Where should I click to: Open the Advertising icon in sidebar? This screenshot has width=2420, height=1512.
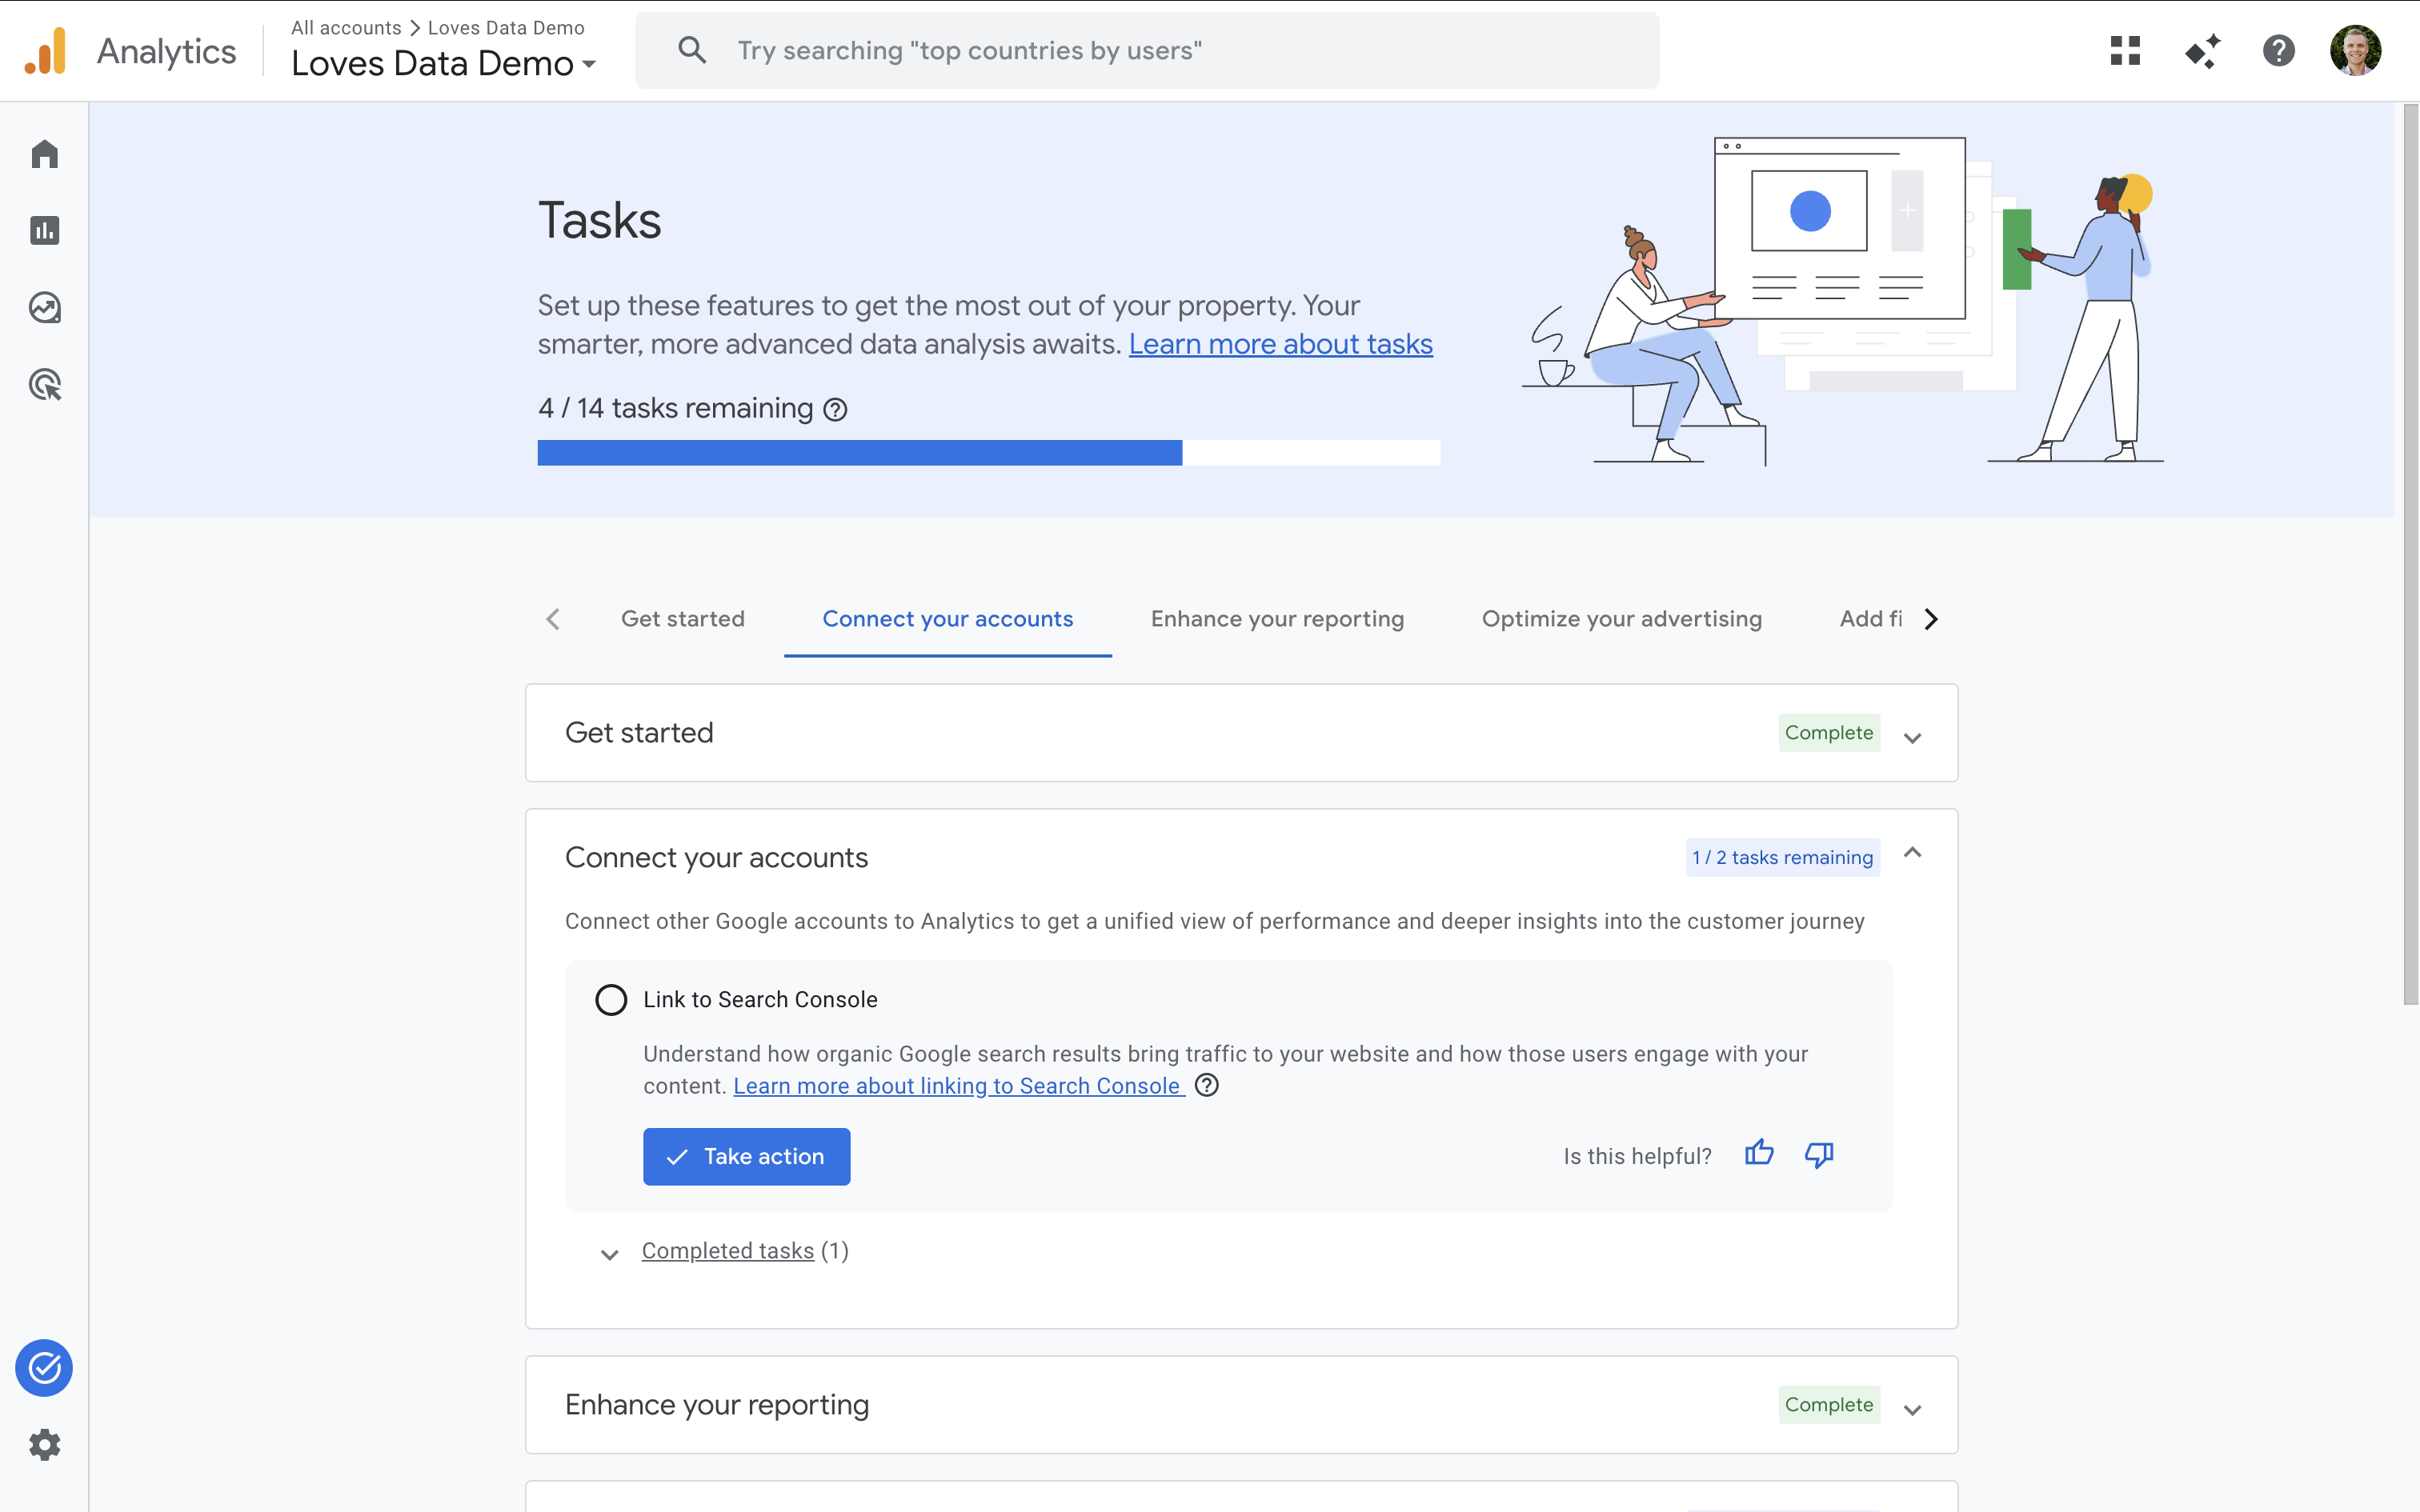(x=44, y=385)
